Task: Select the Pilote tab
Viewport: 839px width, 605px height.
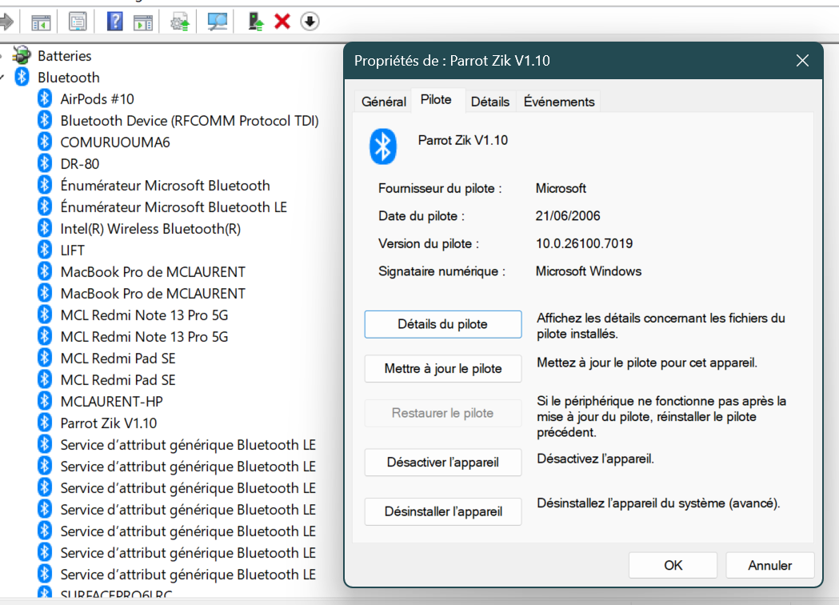Action: 436,99
